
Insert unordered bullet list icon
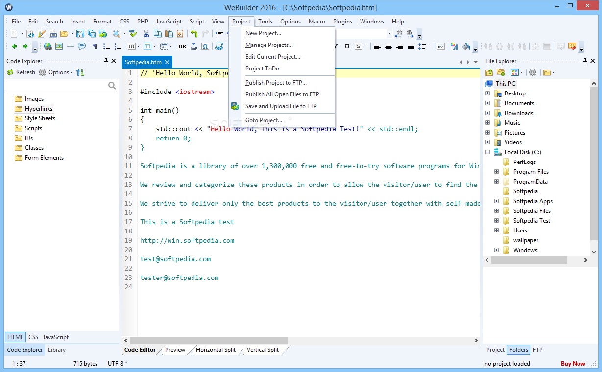[x=107, y=46]
